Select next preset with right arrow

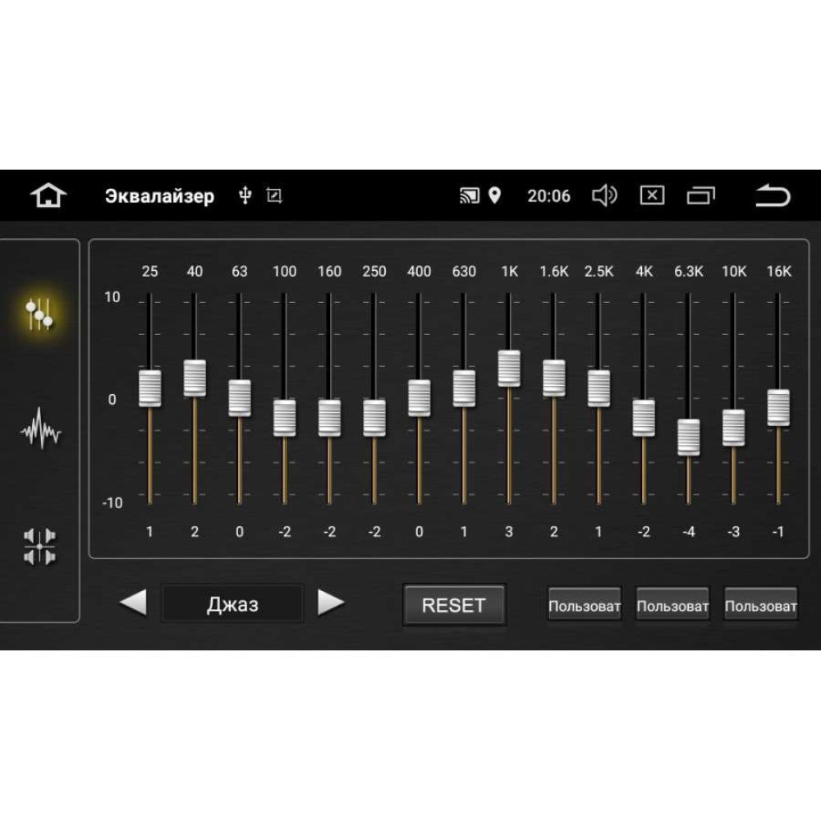point(331,603)
